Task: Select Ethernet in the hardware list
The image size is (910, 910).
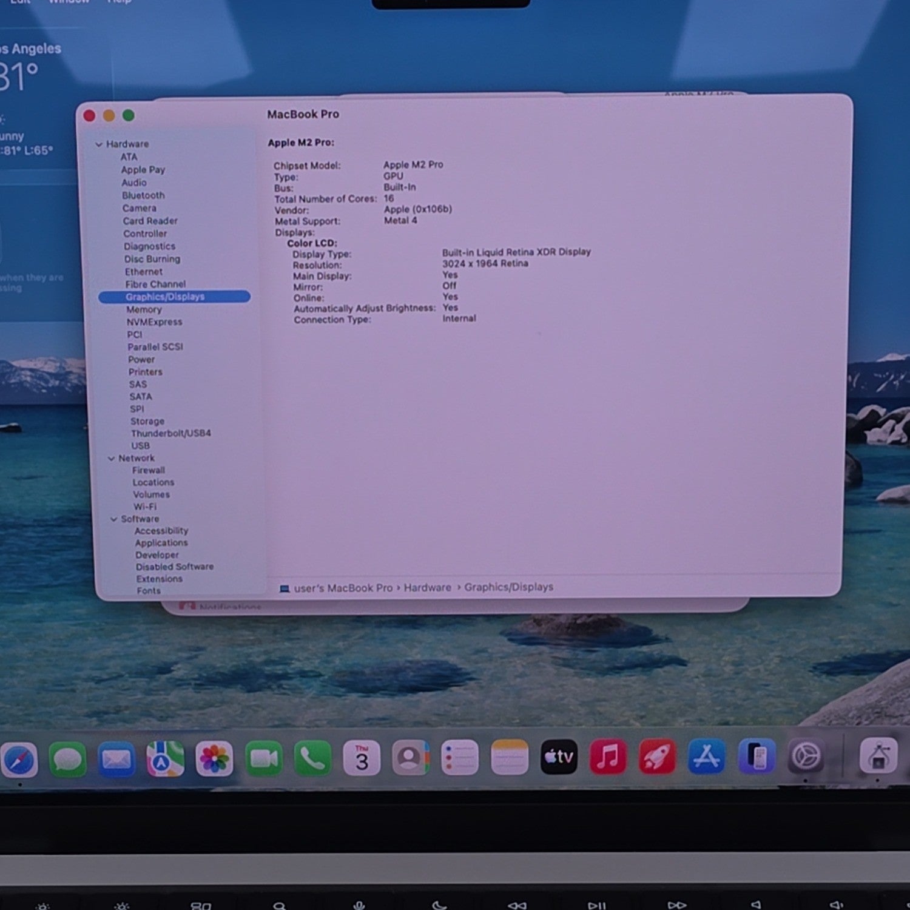Action: 143,272
